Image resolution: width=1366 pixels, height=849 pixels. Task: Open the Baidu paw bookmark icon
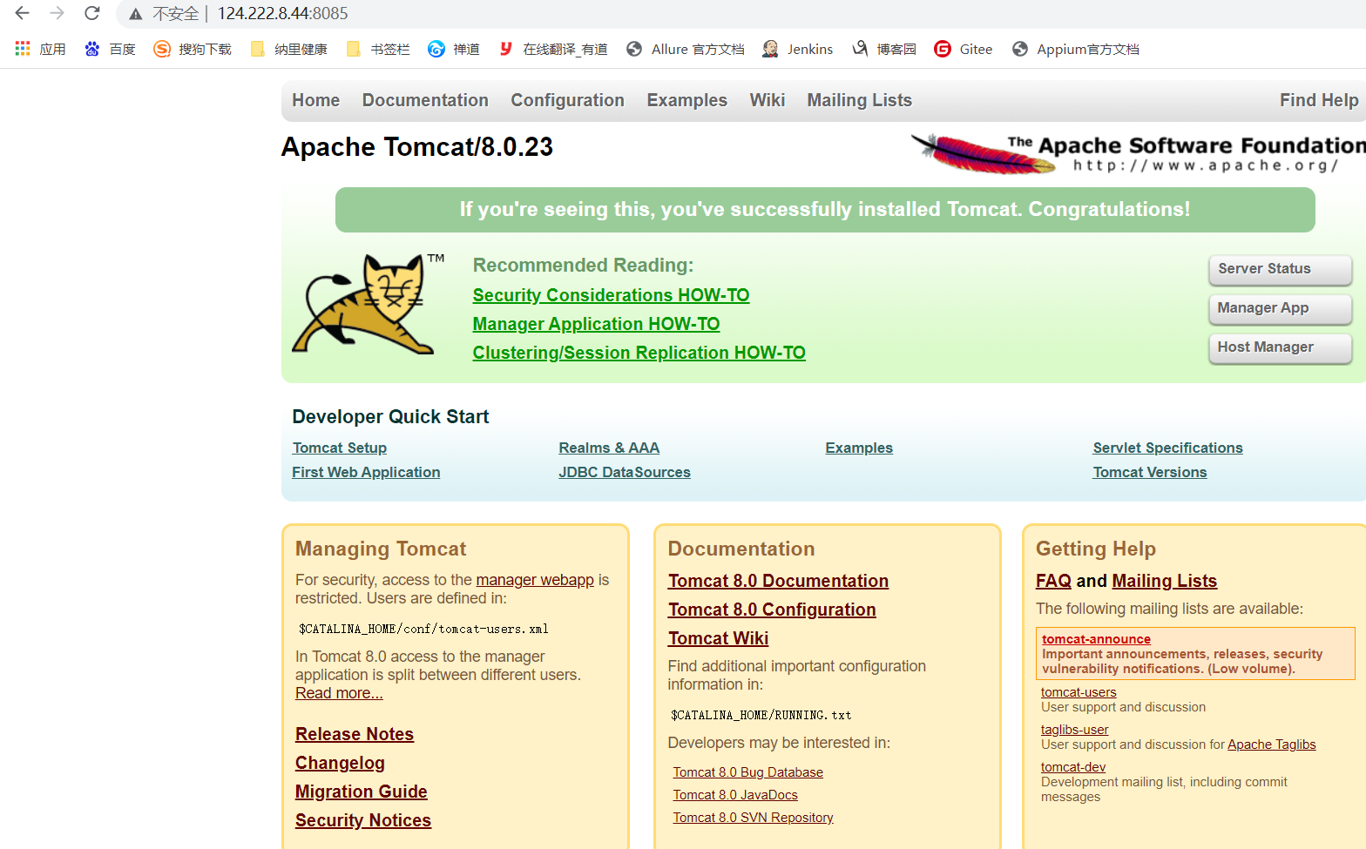click(92, 49)
